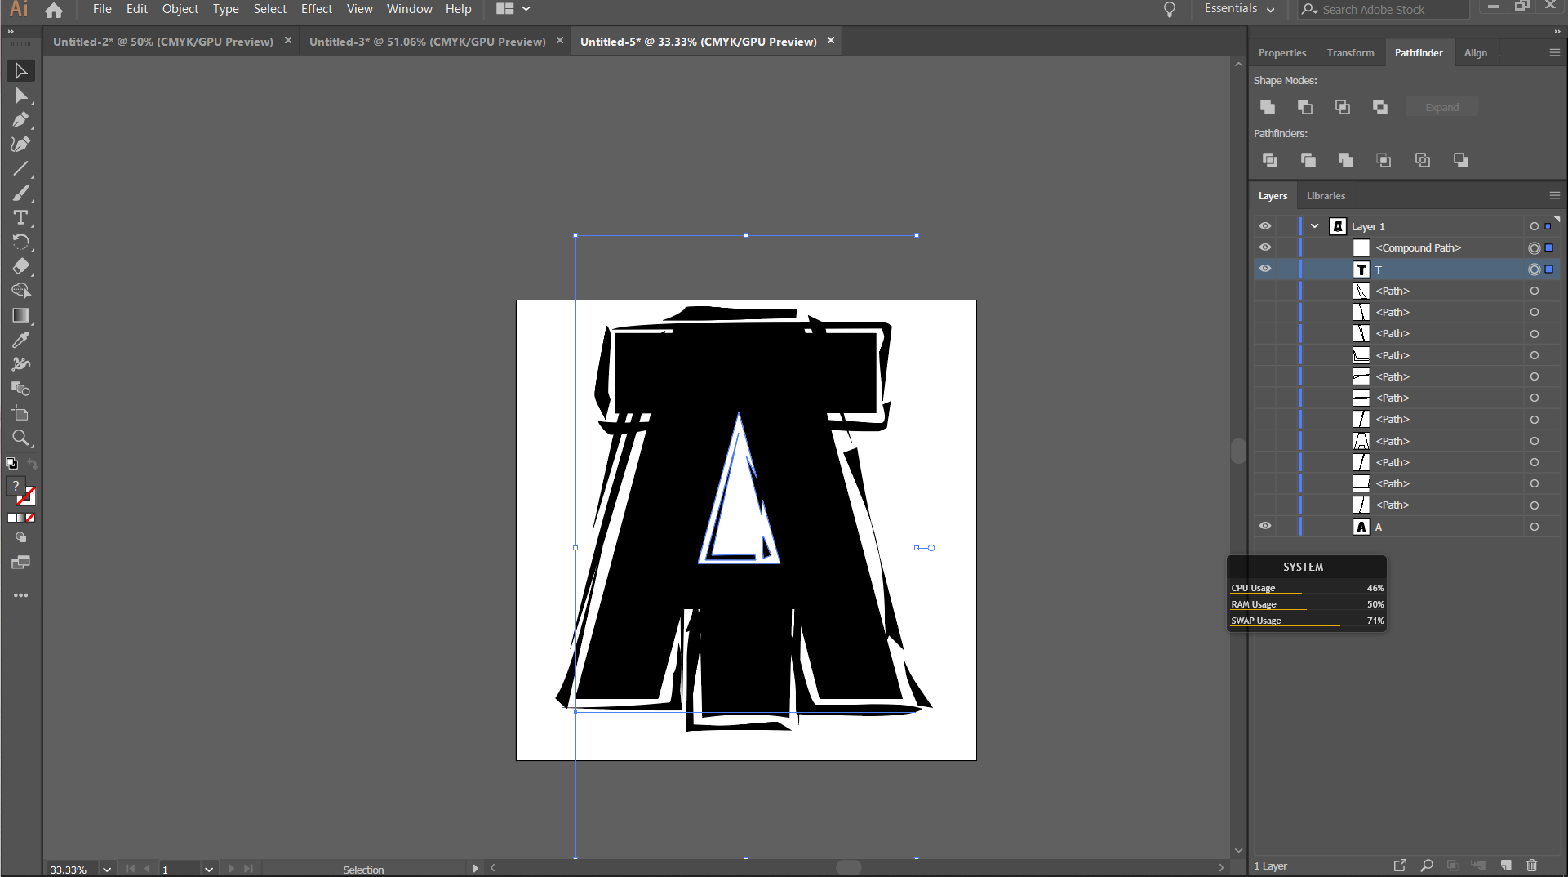Open the Libraries tab
This screenshot has height=877, width=1568.
tap(1326, 196)
